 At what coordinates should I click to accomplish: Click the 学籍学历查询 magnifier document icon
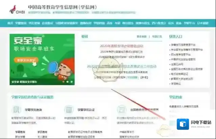tap(17, 110)
